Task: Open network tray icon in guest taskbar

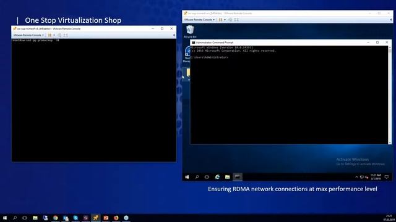Action: coord(361,177)
